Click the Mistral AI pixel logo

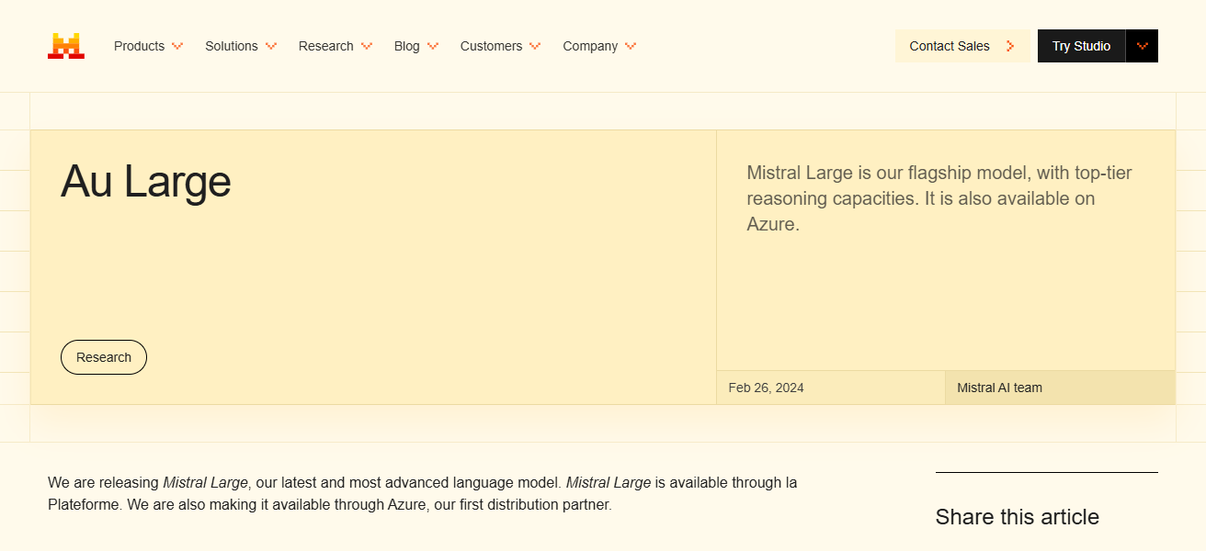point(66,46)
